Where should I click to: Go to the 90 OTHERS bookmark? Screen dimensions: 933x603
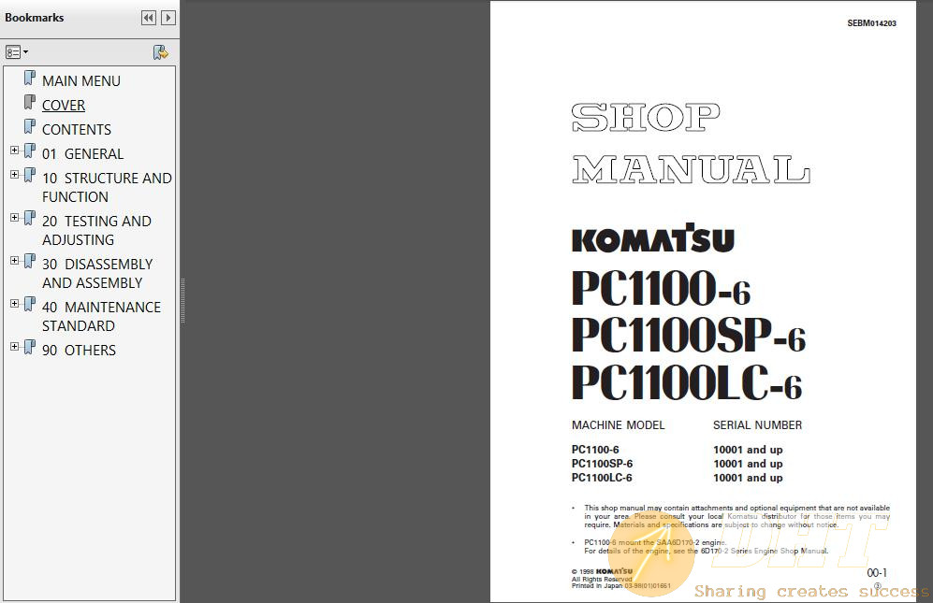pos(80,351)
